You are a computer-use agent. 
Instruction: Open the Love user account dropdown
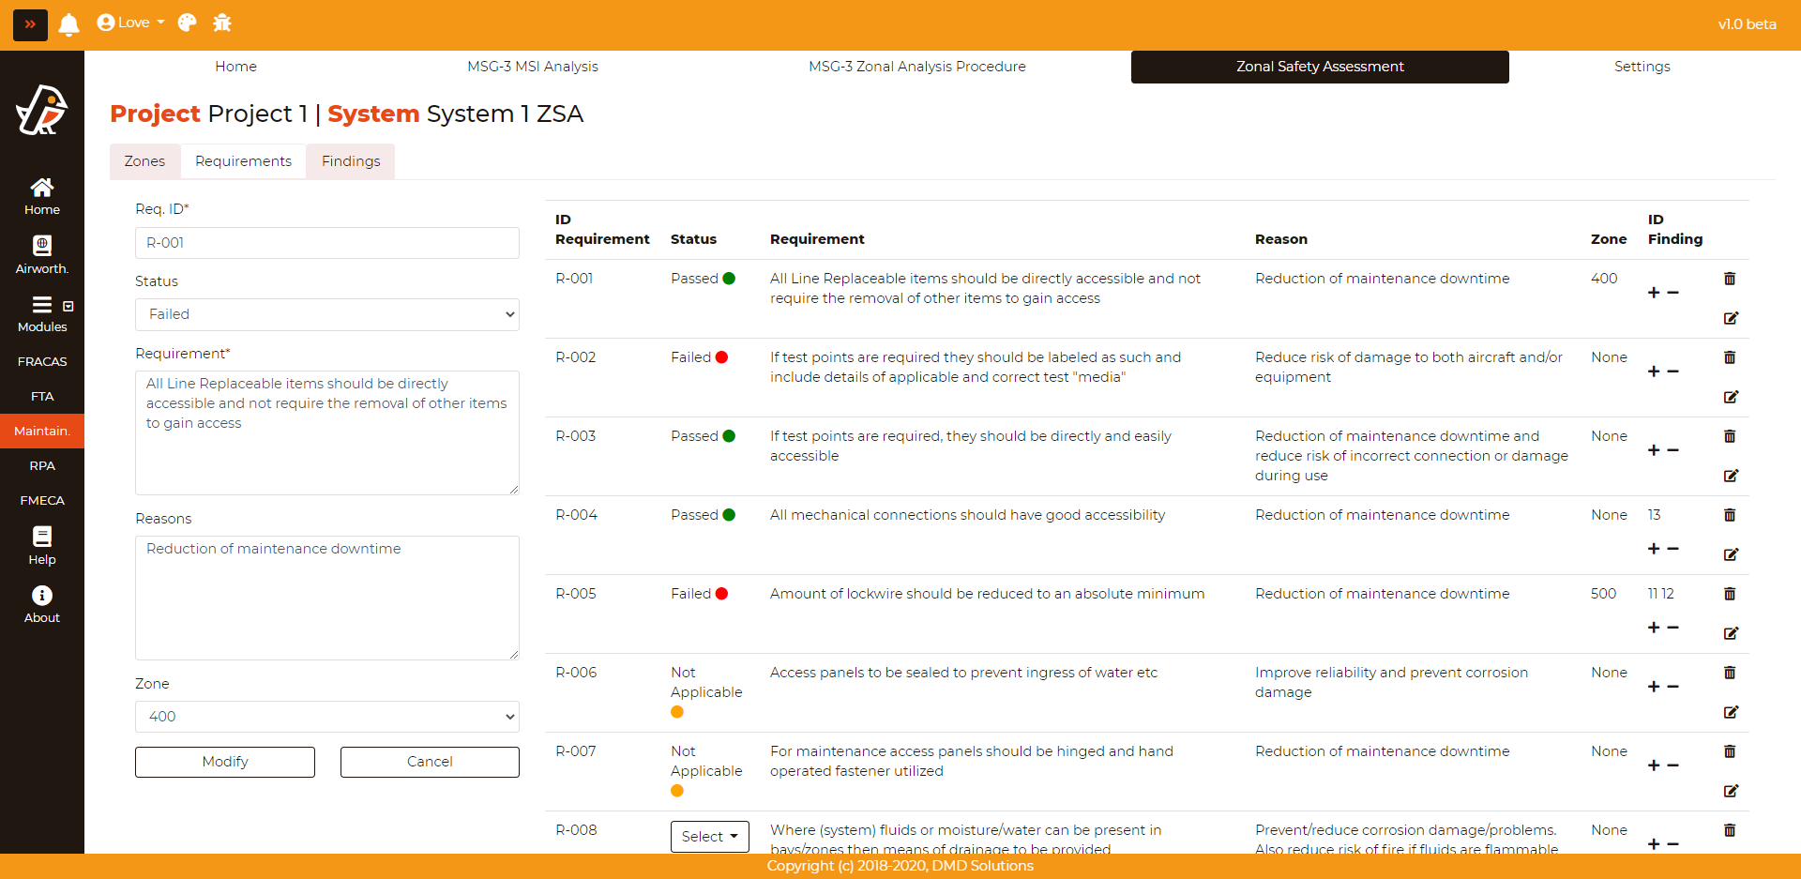point(131,23)
